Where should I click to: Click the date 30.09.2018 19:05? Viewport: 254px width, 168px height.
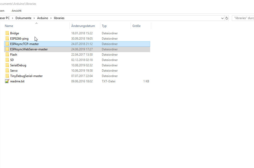(x=82, y=38)
